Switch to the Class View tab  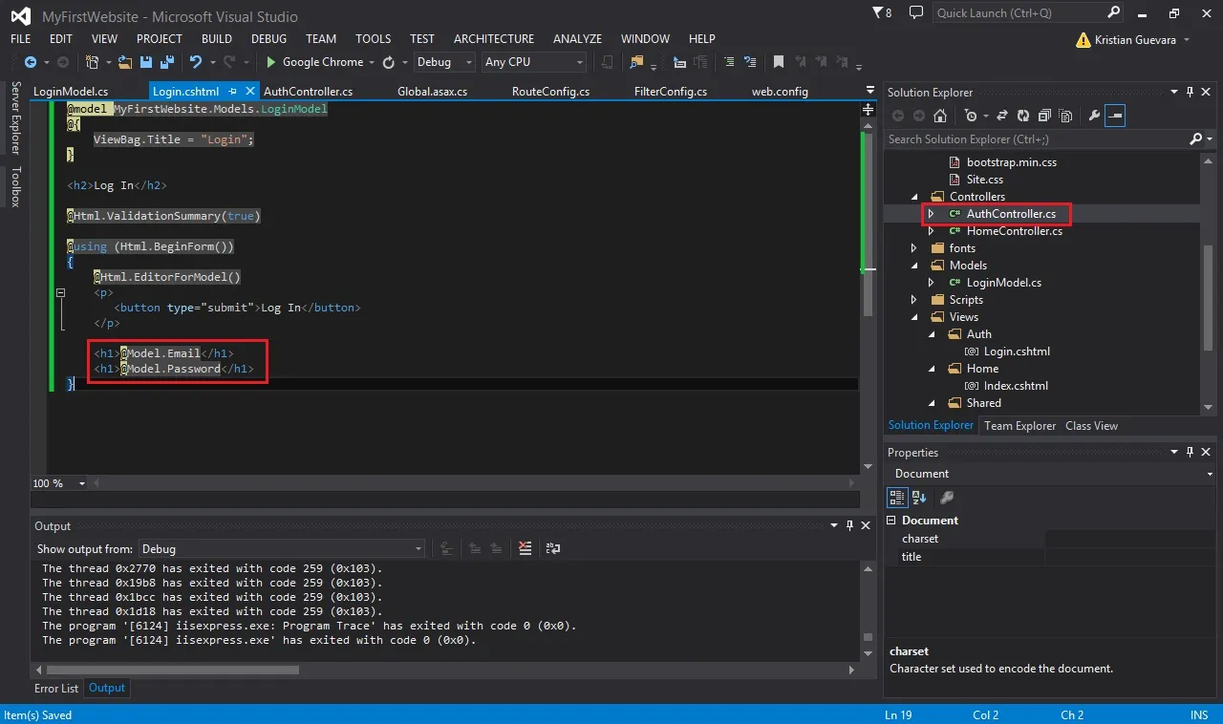click(1091, 426)
